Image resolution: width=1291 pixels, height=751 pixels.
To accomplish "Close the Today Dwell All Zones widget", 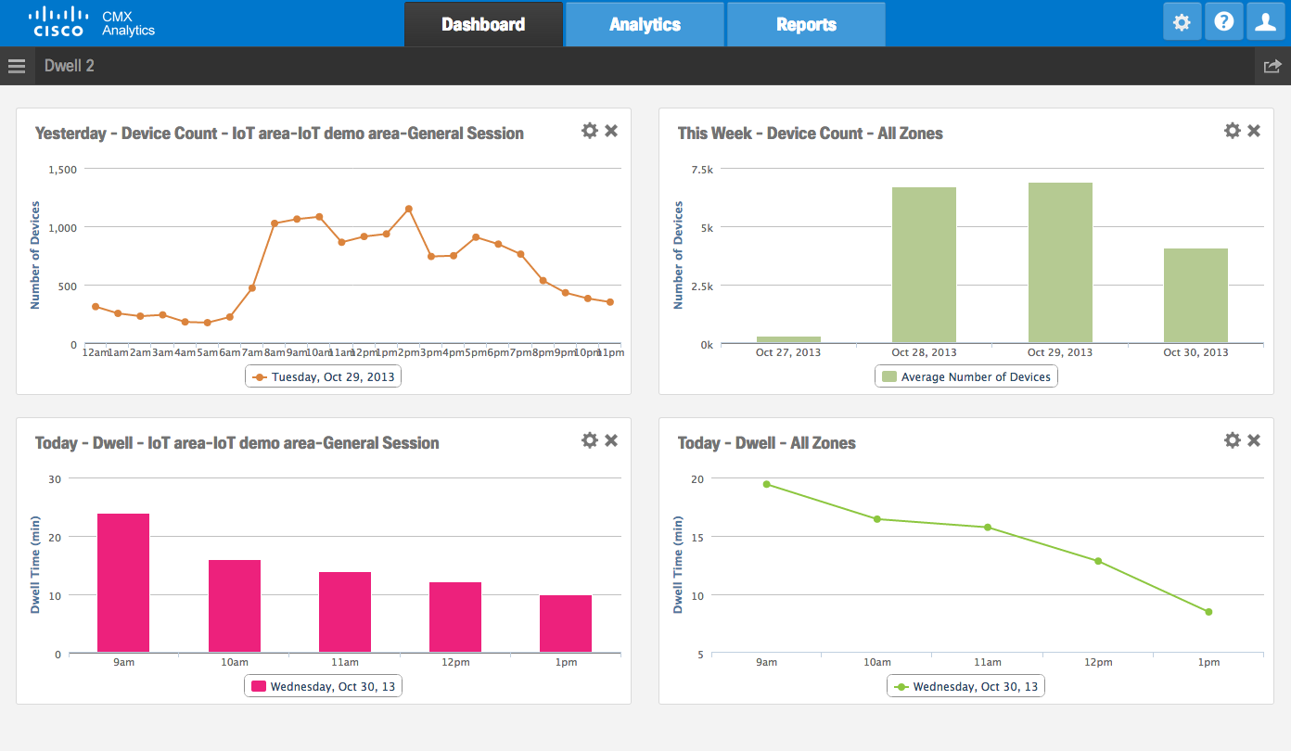I will (1254, 440).
